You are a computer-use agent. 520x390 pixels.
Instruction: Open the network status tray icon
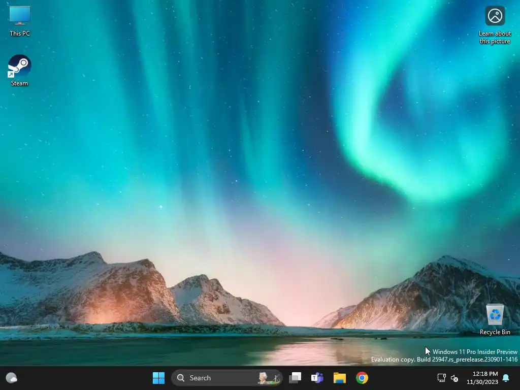(441, 378)
